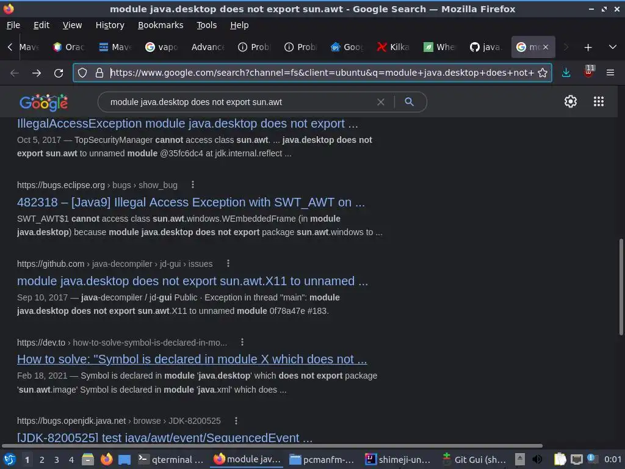Image resolution: width=625 pixels, height=469 pixels.
Task: Open IllegalAccessException module java.desktop result
Action: click(x=187, y=123)
